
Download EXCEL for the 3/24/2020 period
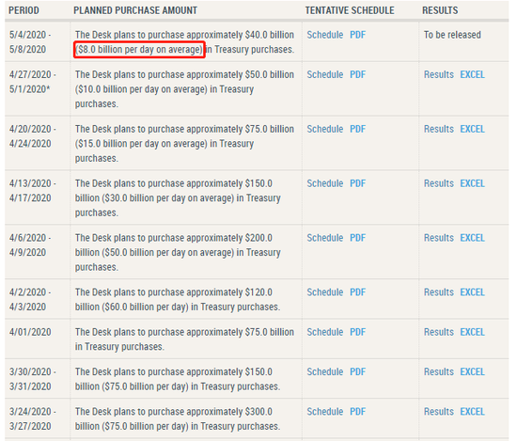(x=472, y=412)
